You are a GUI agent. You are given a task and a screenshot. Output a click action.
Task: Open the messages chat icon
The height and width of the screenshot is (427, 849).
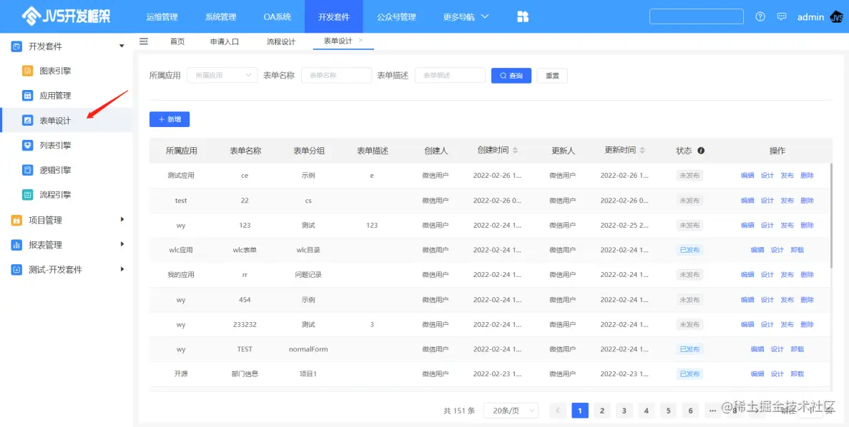[x=781, y=16]
